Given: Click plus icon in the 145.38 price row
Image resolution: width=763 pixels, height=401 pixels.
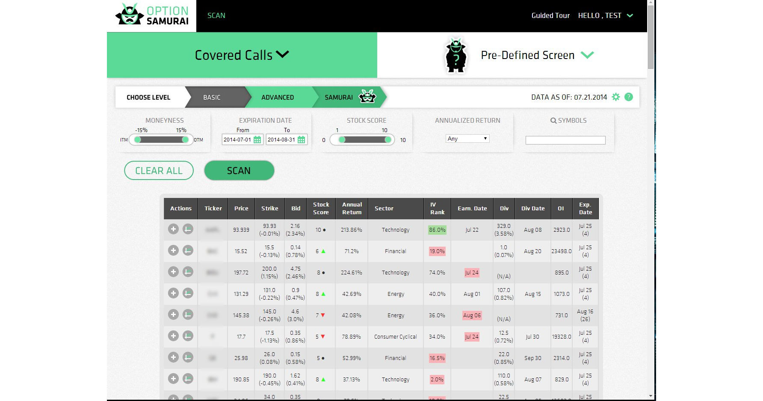Looking at the screenshot, I should (173, 315).
